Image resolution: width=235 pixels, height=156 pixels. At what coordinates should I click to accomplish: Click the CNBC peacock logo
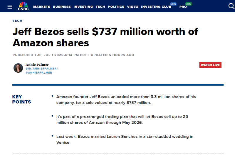23,6
